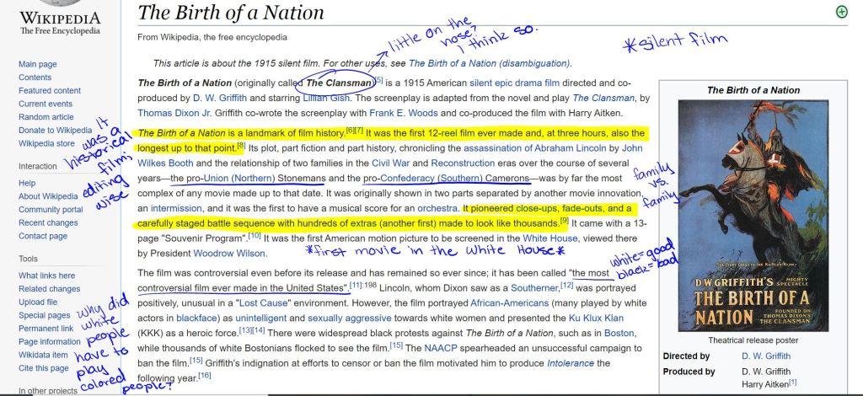Open Recent changes from the Interaction section

pyautogui.click(x=49, y=222)
